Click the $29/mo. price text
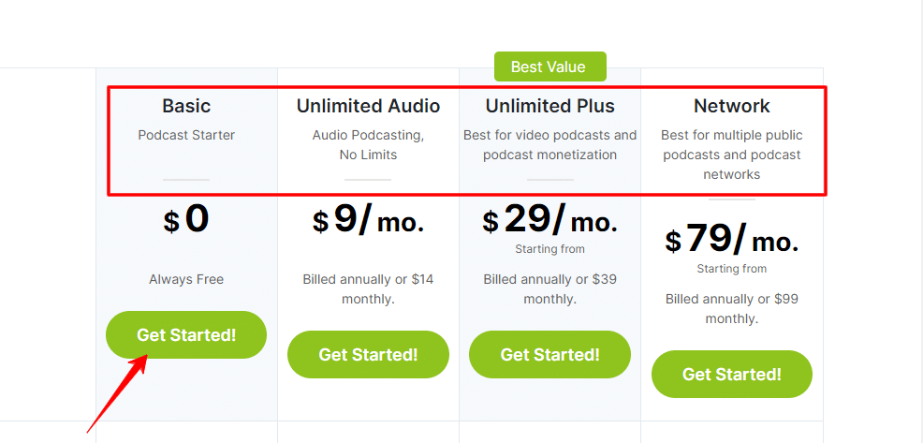The image size is (923, 443). 549,221
